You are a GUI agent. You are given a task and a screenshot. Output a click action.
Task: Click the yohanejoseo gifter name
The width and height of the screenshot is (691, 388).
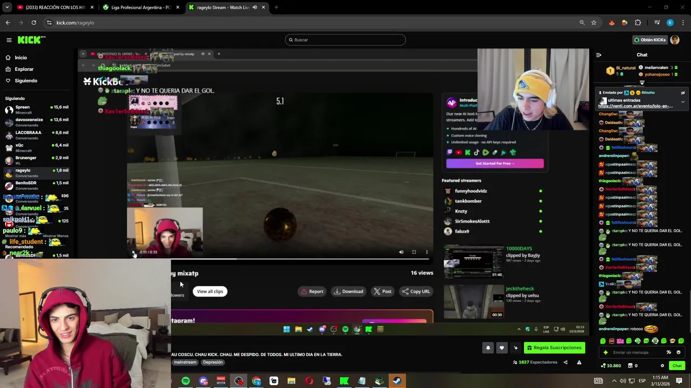coord(656,74)
